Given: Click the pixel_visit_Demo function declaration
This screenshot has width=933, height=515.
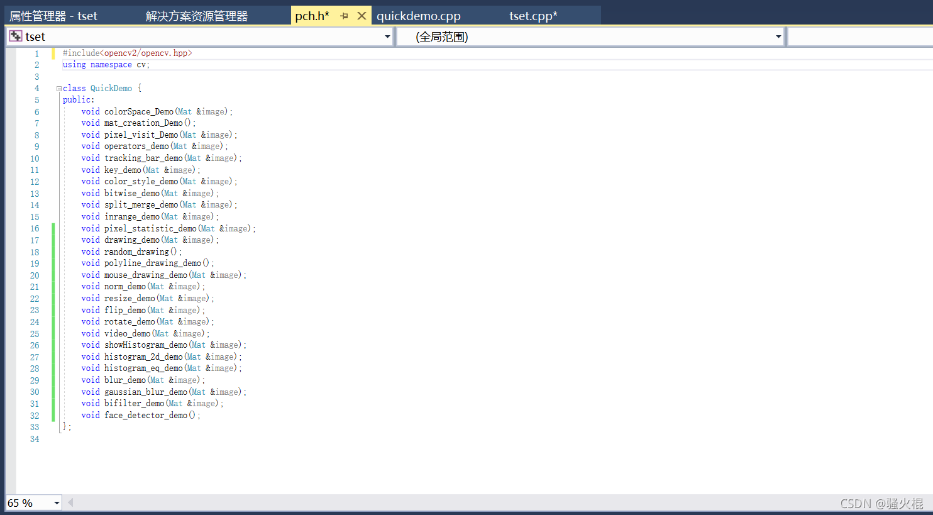Looking at the screenshot, I should click(x=160, y=135).
